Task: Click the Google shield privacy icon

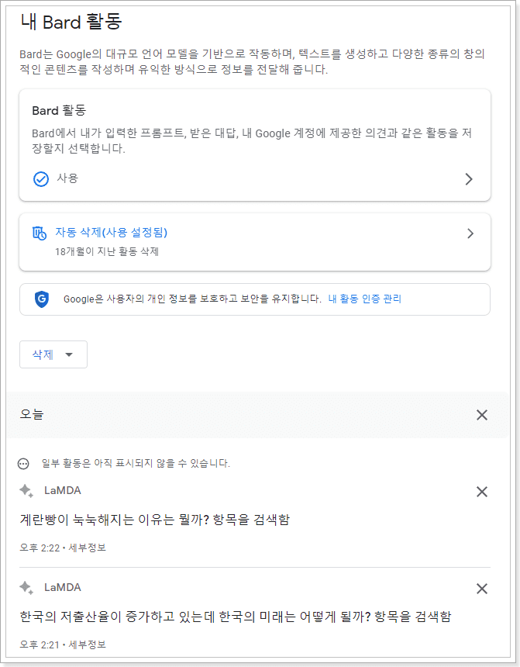Action: (x=45, y=299)
